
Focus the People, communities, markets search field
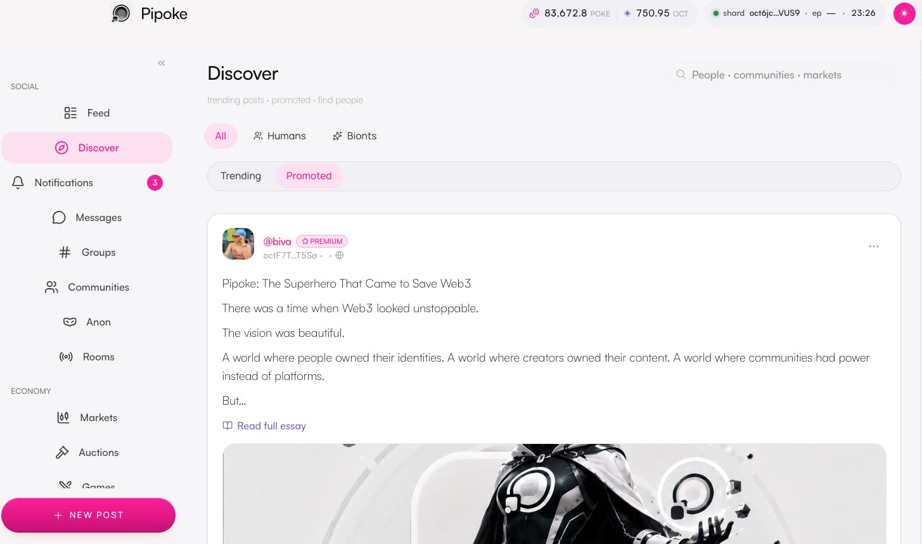click(x=783, y=75)
